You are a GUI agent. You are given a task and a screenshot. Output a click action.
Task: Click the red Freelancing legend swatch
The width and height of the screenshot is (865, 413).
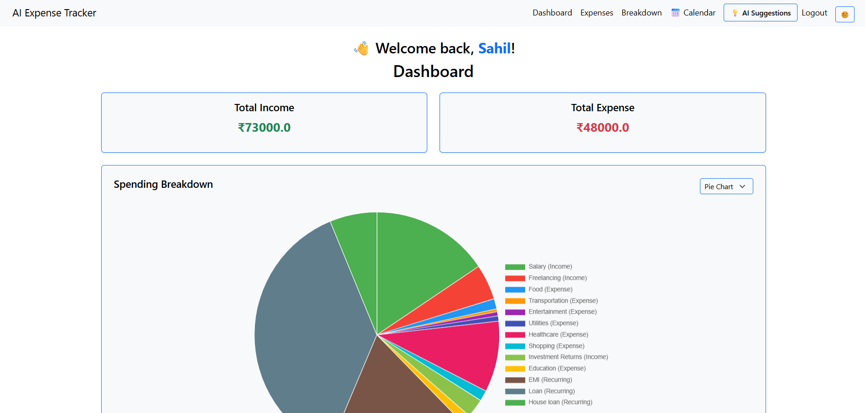click(x=514, y=278)
